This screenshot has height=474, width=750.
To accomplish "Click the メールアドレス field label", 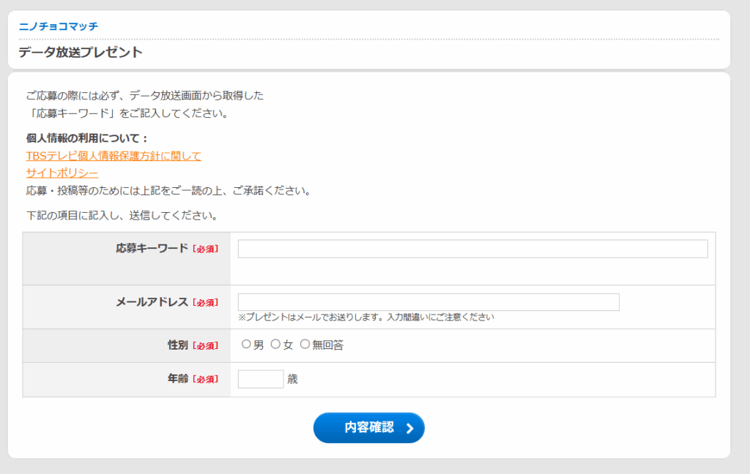I will [152, 301].
